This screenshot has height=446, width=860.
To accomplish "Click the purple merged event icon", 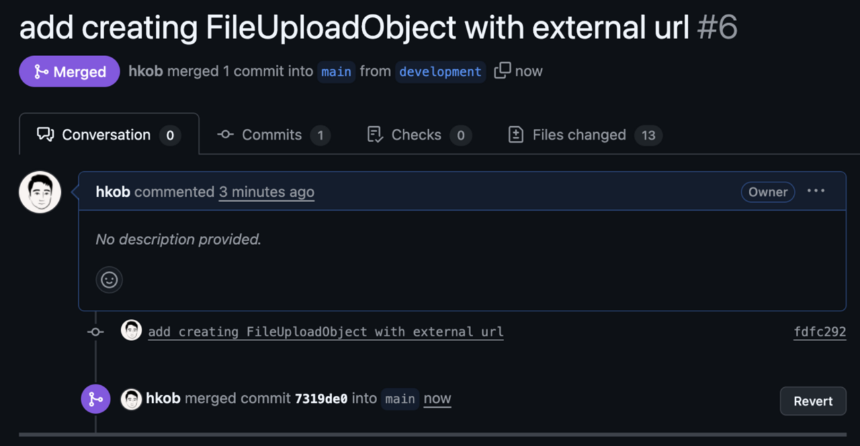I will click(x=95, y=399).
